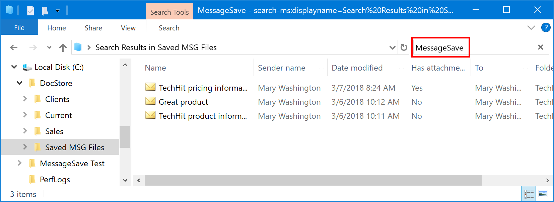554x202 pixels.
Task: Click the Yes attachment cell
Action: coord(417,88)
